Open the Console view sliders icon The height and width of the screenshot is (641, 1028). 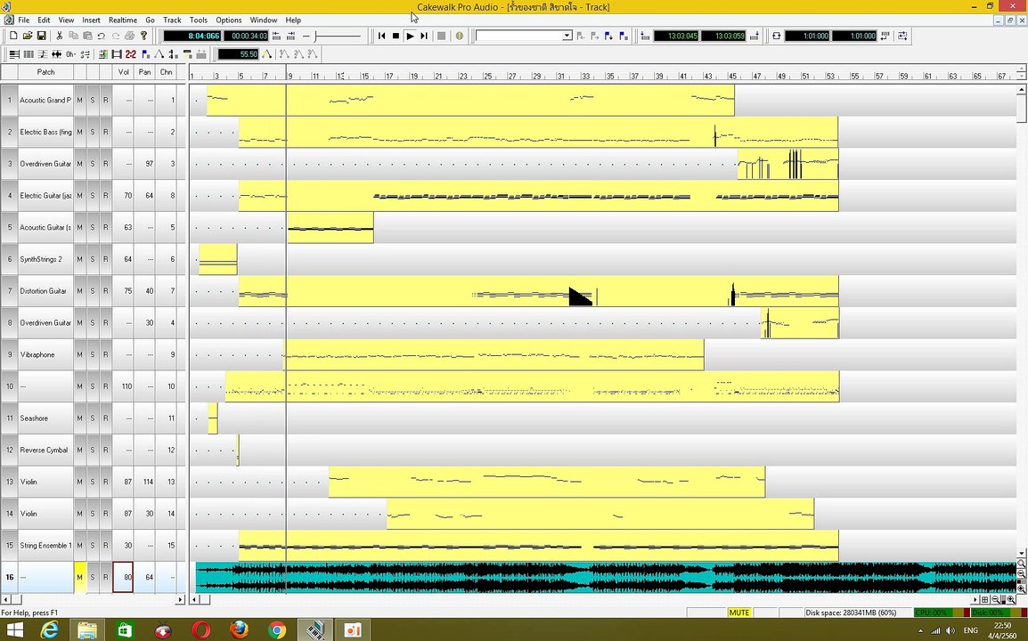click(102, 54)
